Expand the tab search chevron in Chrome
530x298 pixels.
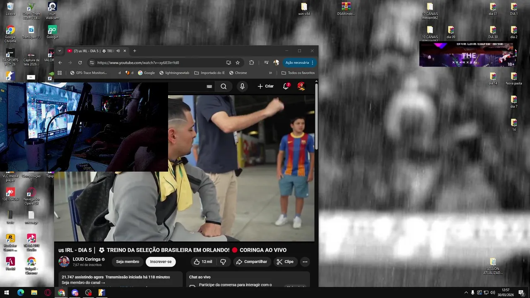(59, 51)
